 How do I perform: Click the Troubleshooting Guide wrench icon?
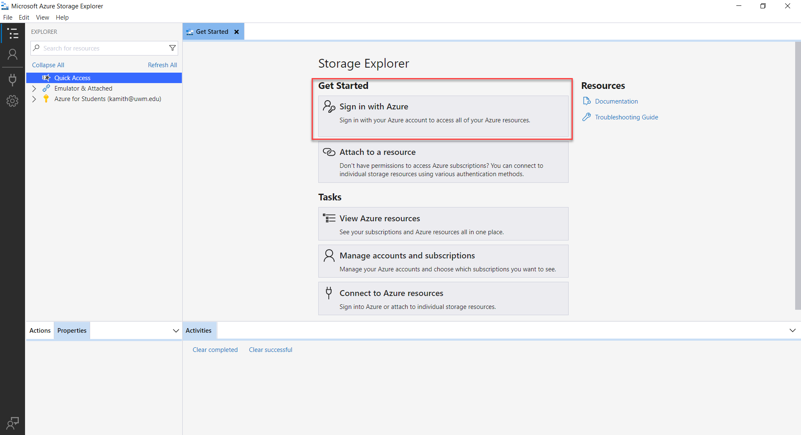pos(587,117)
